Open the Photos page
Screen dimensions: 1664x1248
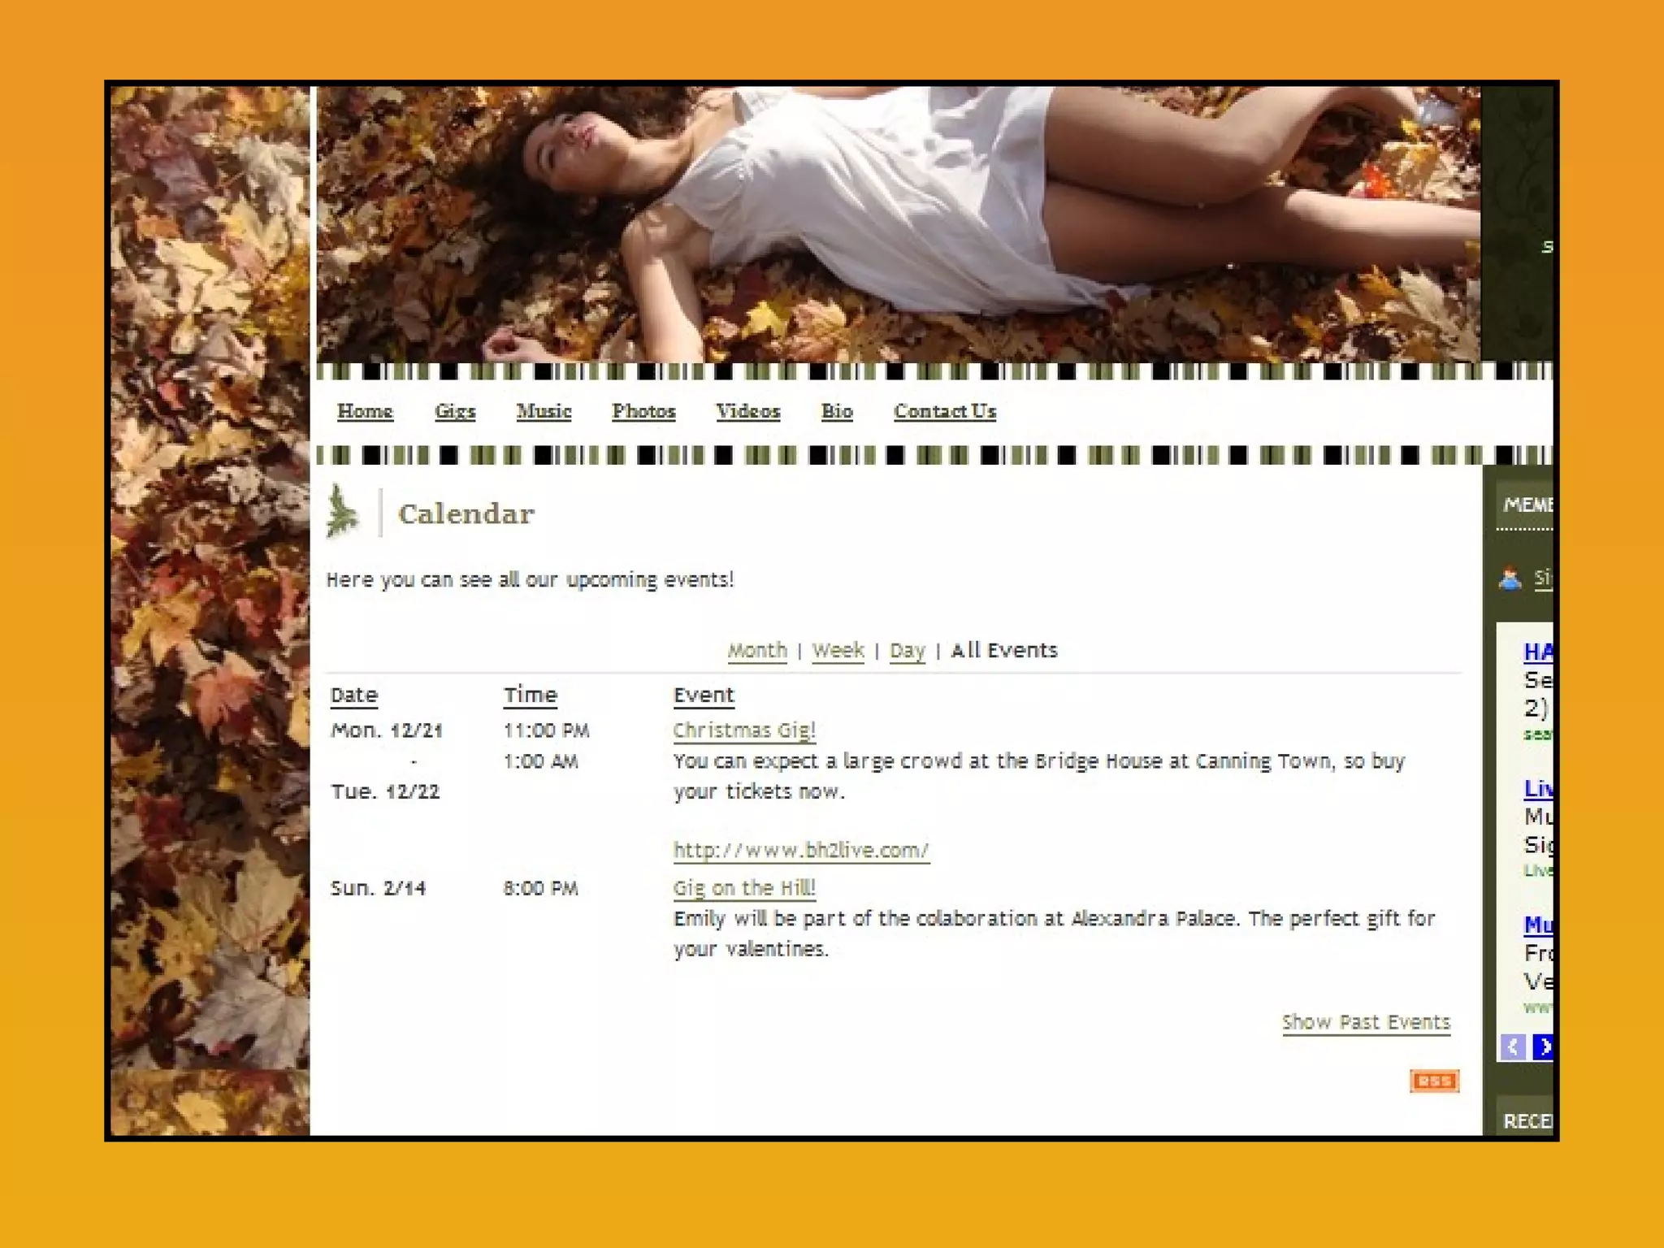click(x=643, y=411)
